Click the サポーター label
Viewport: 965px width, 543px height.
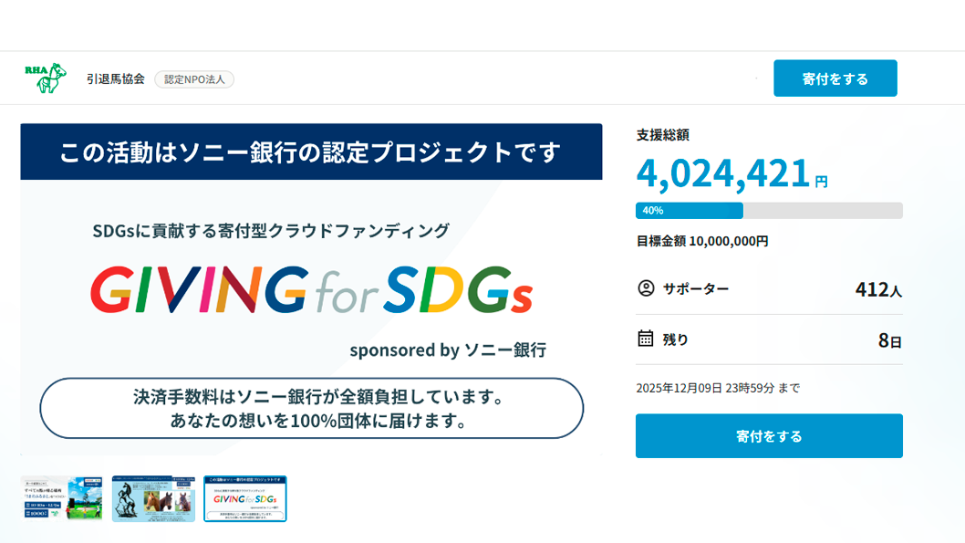click(x=696, y=289)
